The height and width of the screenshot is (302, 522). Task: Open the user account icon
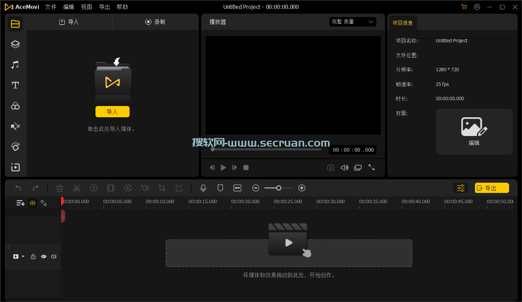point(477,7)
